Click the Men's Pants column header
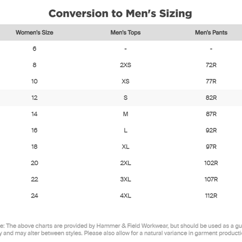The image size is (242, 242). pos(211,33)
